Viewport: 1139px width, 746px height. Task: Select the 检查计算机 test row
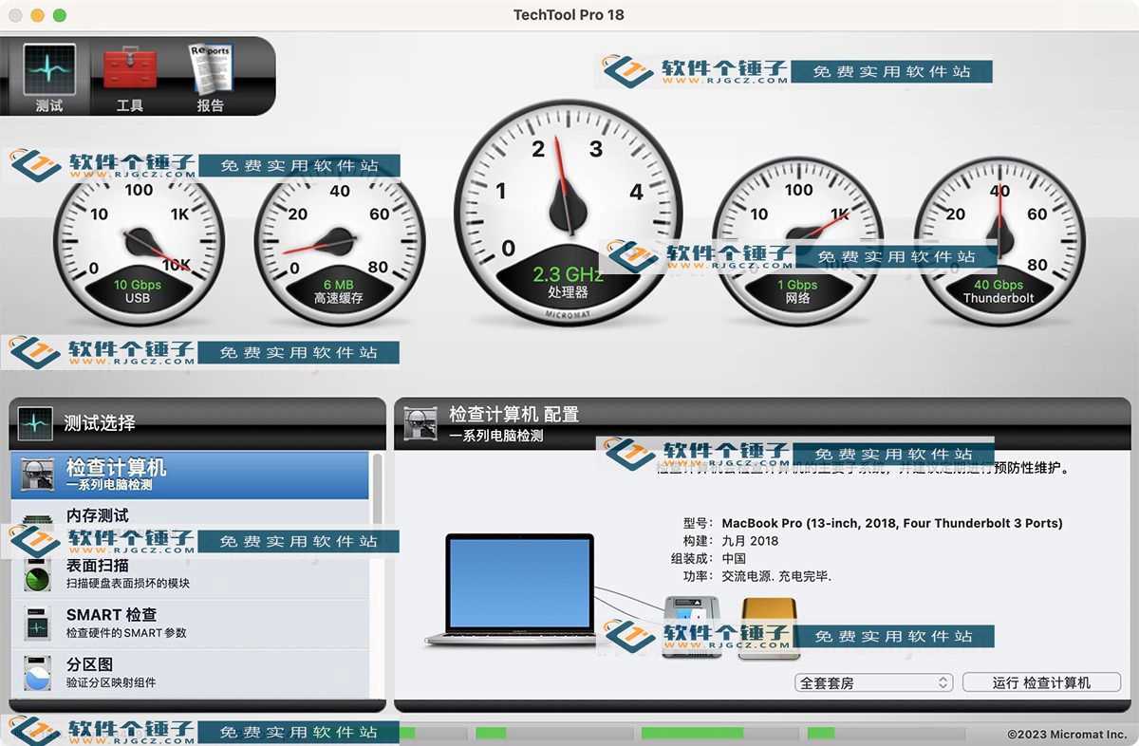tap(190, 476)
